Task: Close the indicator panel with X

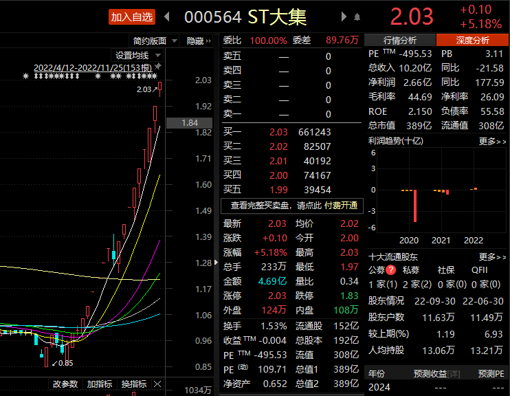Action: click(157, 384)
